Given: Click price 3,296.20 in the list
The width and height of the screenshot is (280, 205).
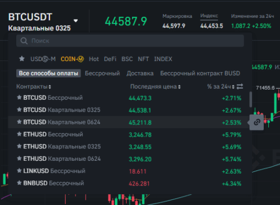Looking at the screenshot, I should (x=140, y=159).
